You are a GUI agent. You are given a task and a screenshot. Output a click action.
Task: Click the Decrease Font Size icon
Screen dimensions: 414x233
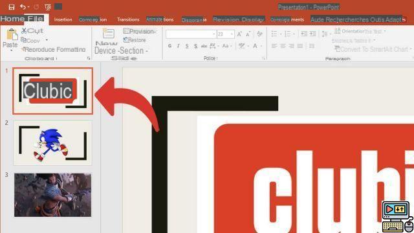(x=248, y=34)
